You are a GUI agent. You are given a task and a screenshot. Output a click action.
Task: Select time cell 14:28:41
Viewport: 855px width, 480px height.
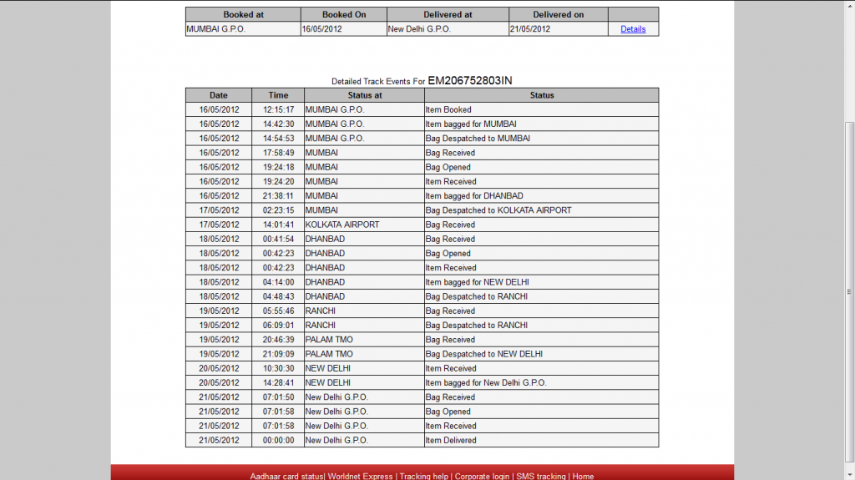278,383
